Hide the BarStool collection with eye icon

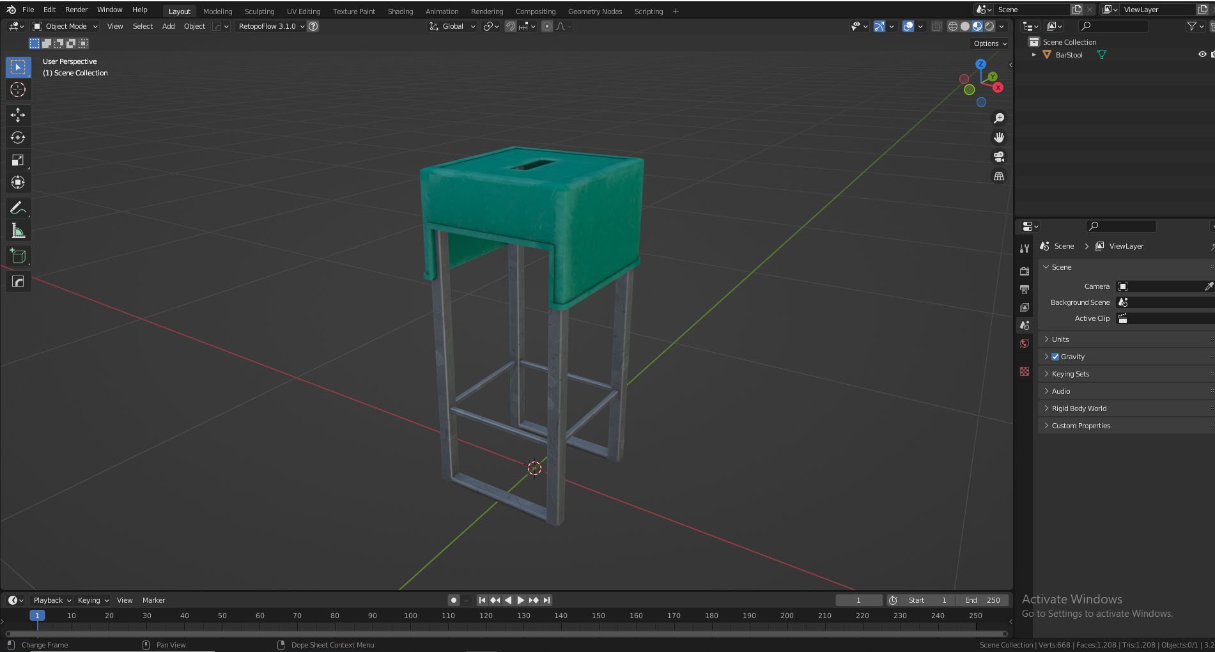click(x=1202, y=55)
